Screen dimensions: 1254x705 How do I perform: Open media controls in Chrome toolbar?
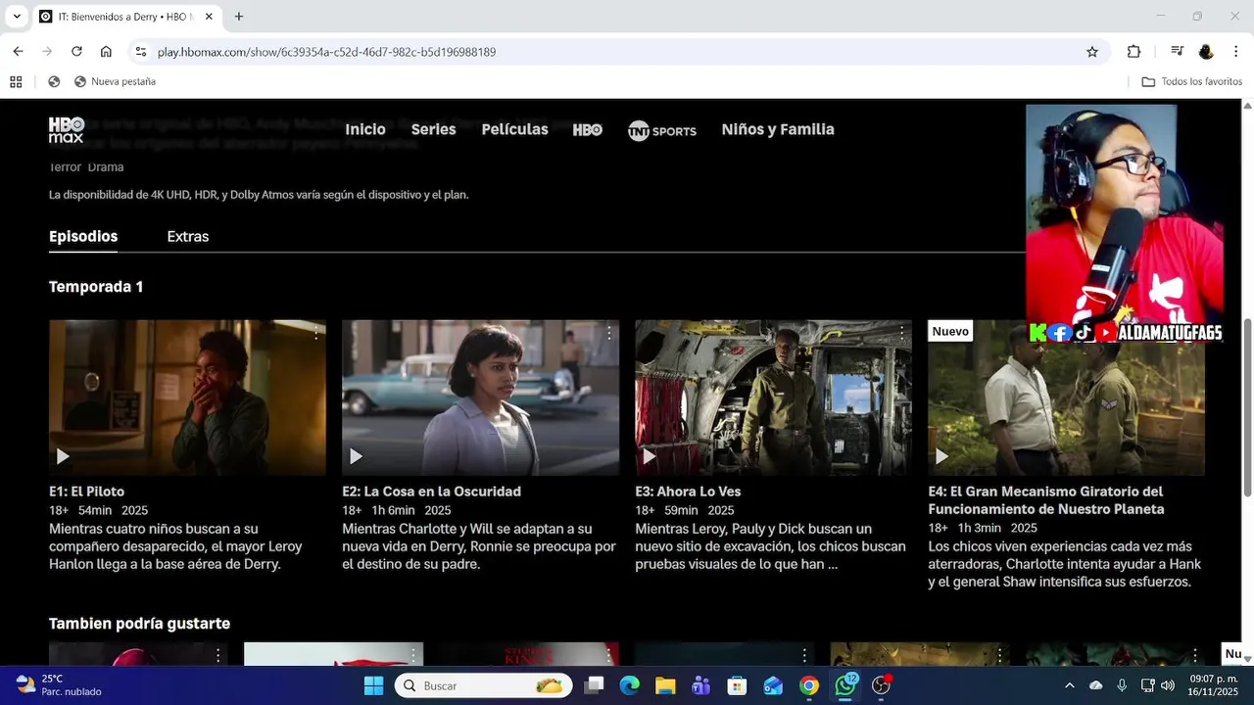pyautogui.click(x=1178, y=52)
